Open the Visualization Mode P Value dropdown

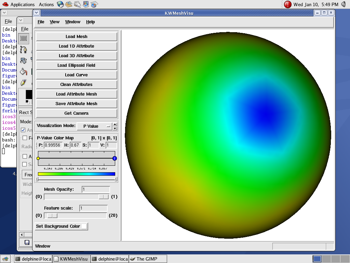click(x=94, y=126)
